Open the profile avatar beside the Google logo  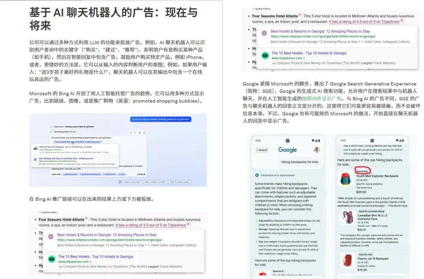click(317, 150)
